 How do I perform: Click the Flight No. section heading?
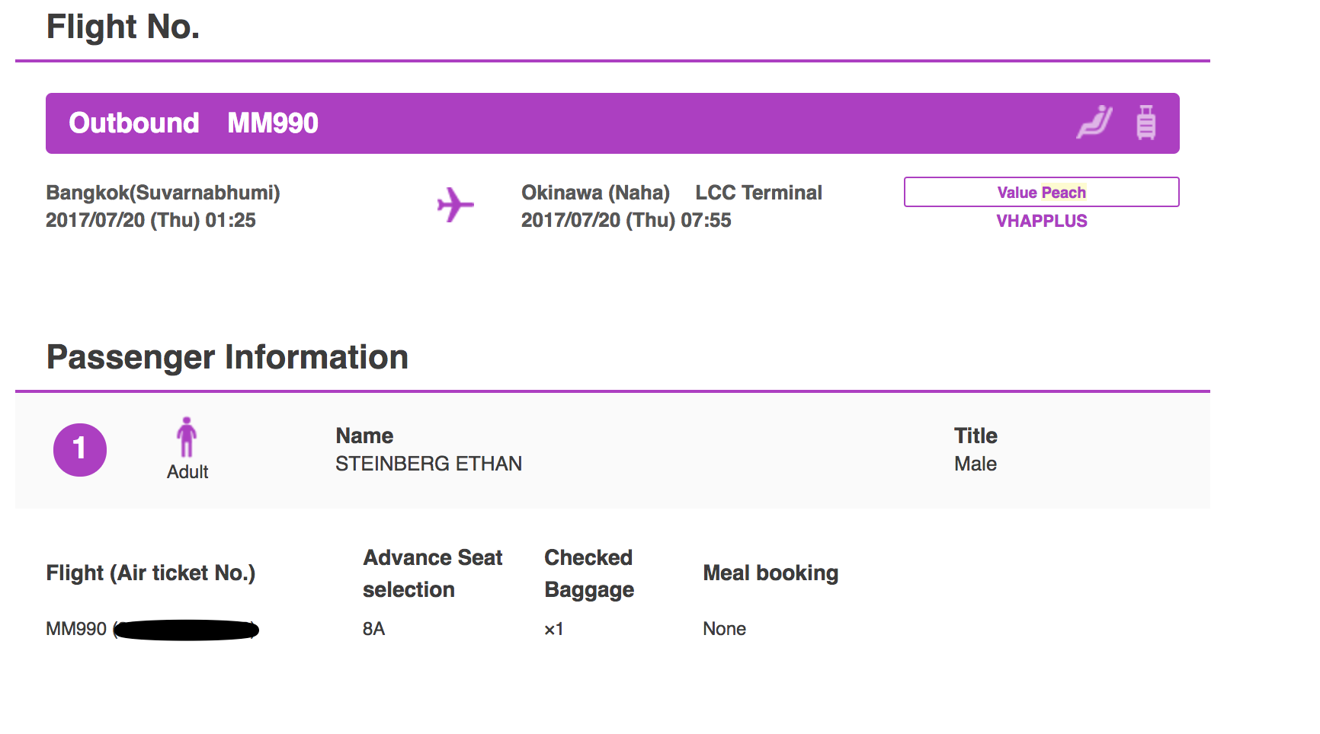pos(123,27)
